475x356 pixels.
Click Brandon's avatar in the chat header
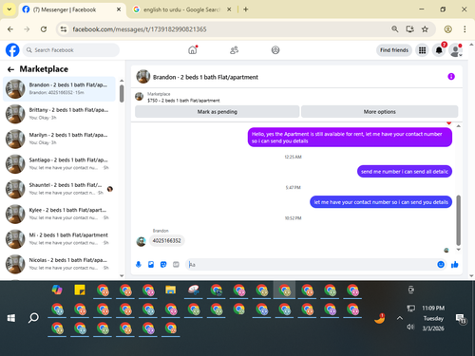[143, 77]
